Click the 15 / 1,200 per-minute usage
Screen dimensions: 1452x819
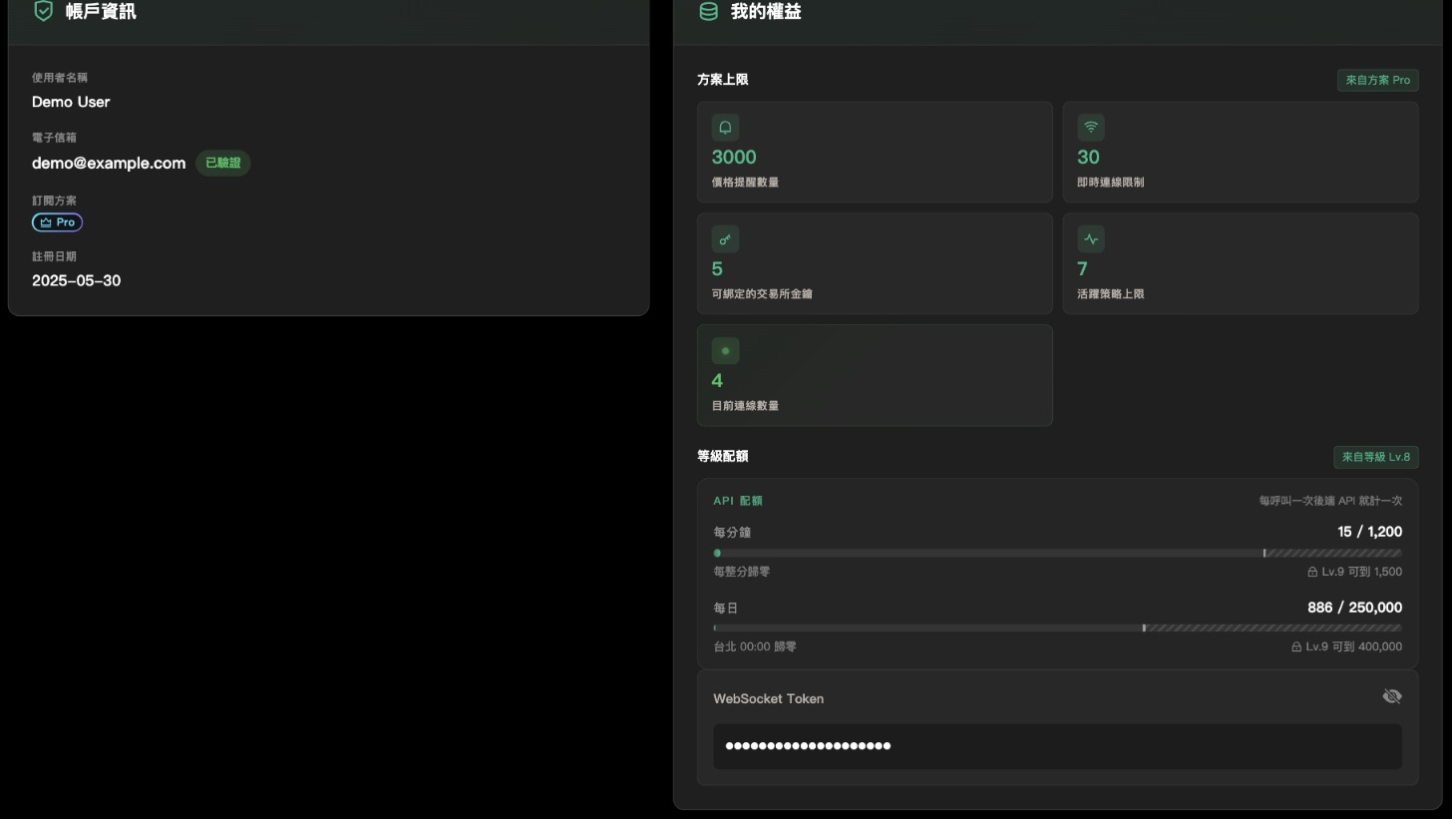click(x=1369, y=532)
